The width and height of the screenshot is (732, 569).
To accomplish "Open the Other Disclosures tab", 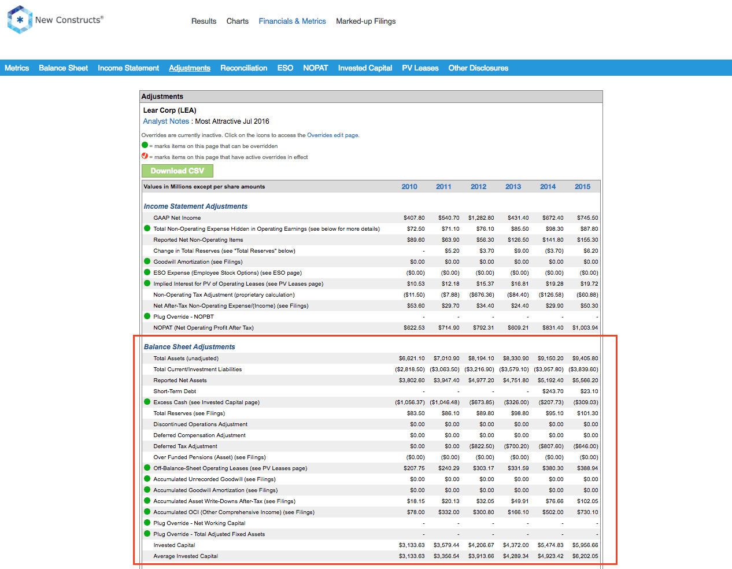I will [x=479, y=68].
